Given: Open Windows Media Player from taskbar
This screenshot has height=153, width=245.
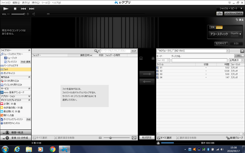Looking at the screenshot, I should [41, 149].
